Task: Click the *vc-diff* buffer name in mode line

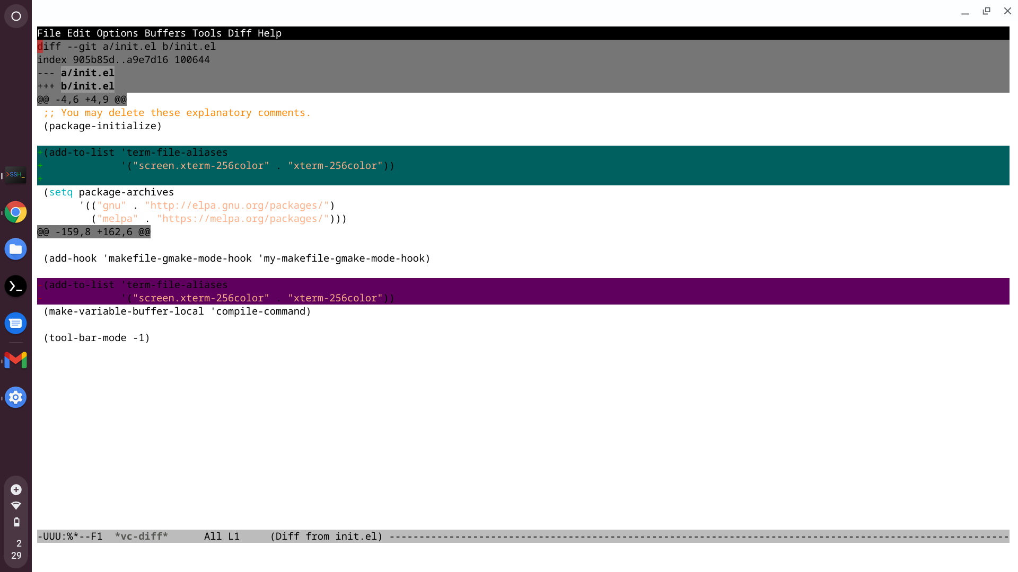Action: [141, 537]
